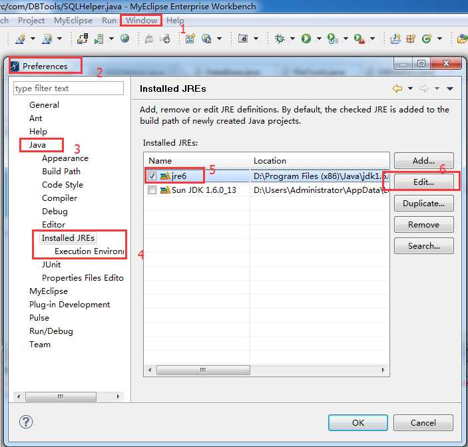
Task: Click the type filter text field
Action: click(69, 88)
